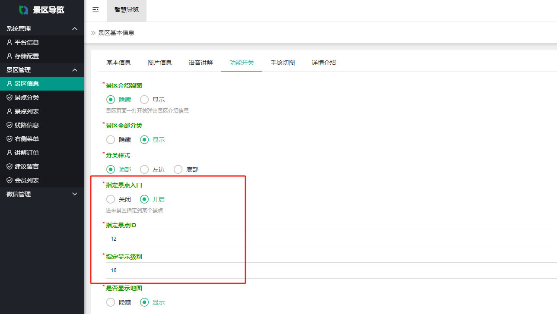Click the sidebar collapse hamburger icon
The image size is (557, 314).
tap(95, 10)
